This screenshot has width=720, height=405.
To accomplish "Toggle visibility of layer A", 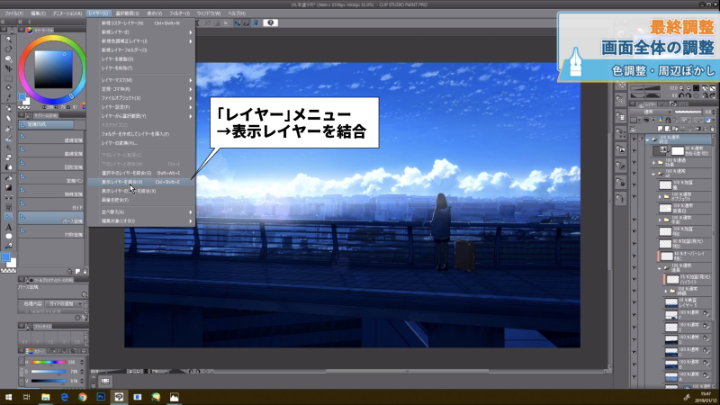I will click(634, 376).
